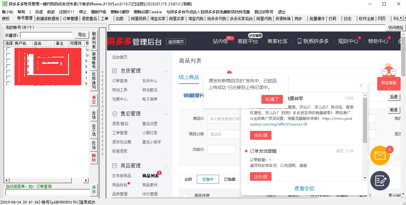This screenshot has height=205, width=406.
Task: Click the notification list scrollbar thumb
Action: (x=365, y=120)
